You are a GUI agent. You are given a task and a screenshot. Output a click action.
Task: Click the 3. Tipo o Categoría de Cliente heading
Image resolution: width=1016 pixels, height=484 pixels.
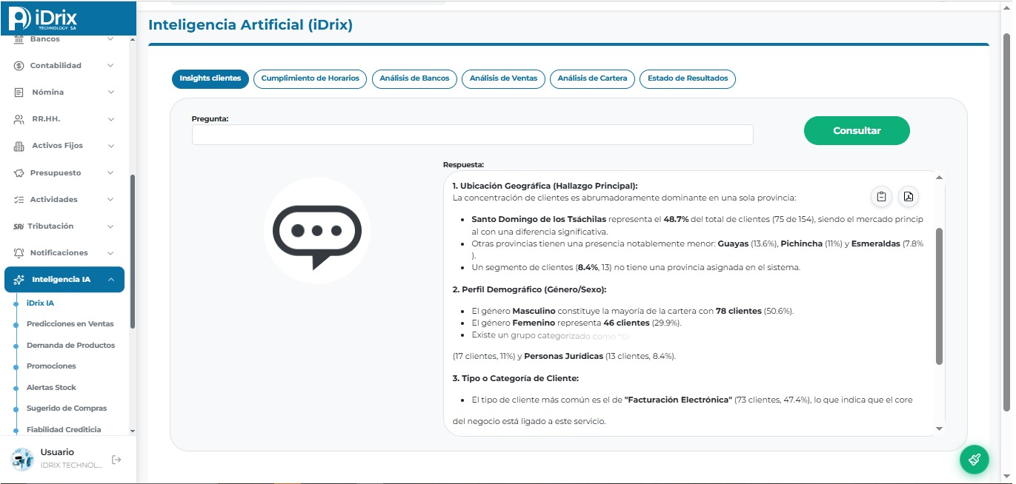pyautogui.click(x=516, y=378)
